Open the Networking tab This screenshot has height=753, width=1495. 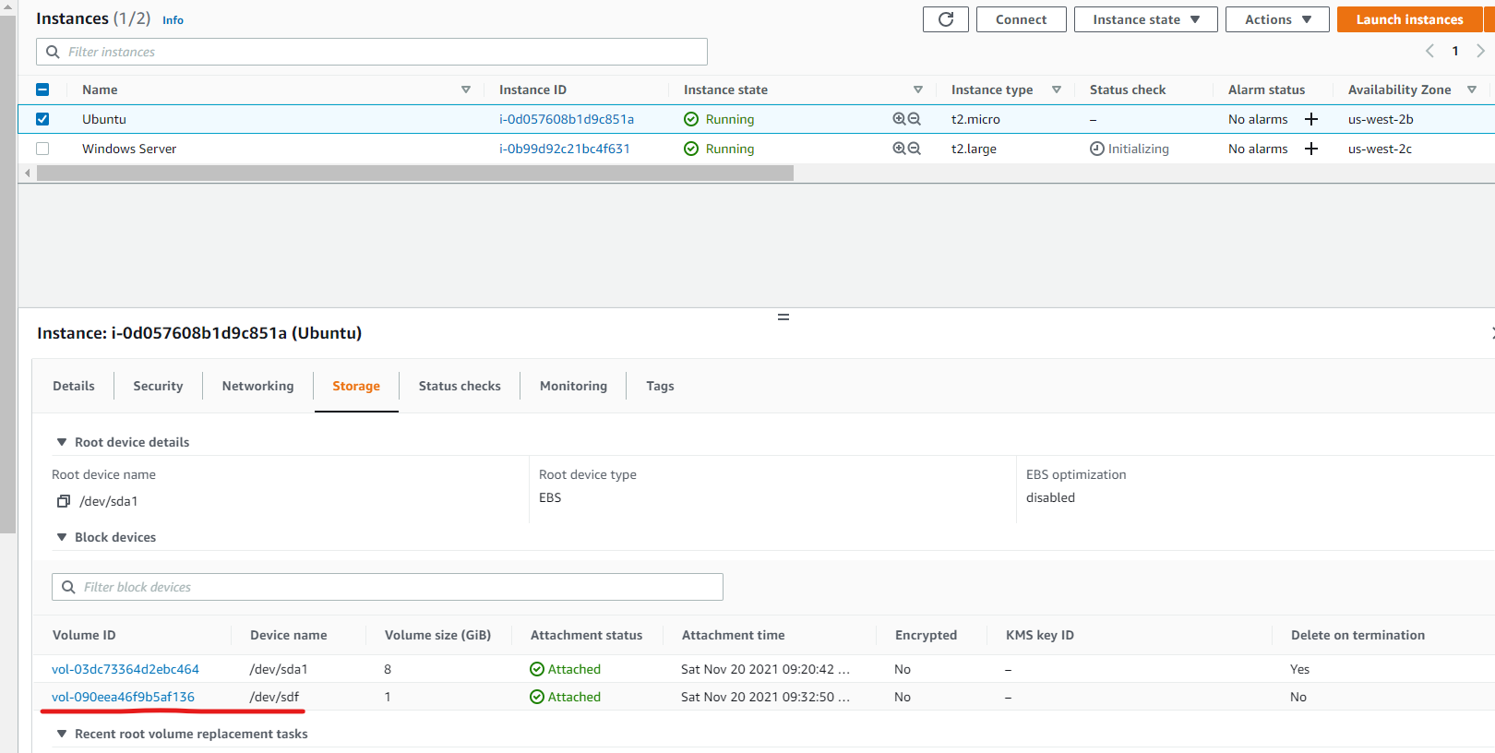257,386
